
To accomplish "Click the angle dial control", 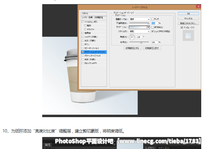I will click(x=132, y=37).
